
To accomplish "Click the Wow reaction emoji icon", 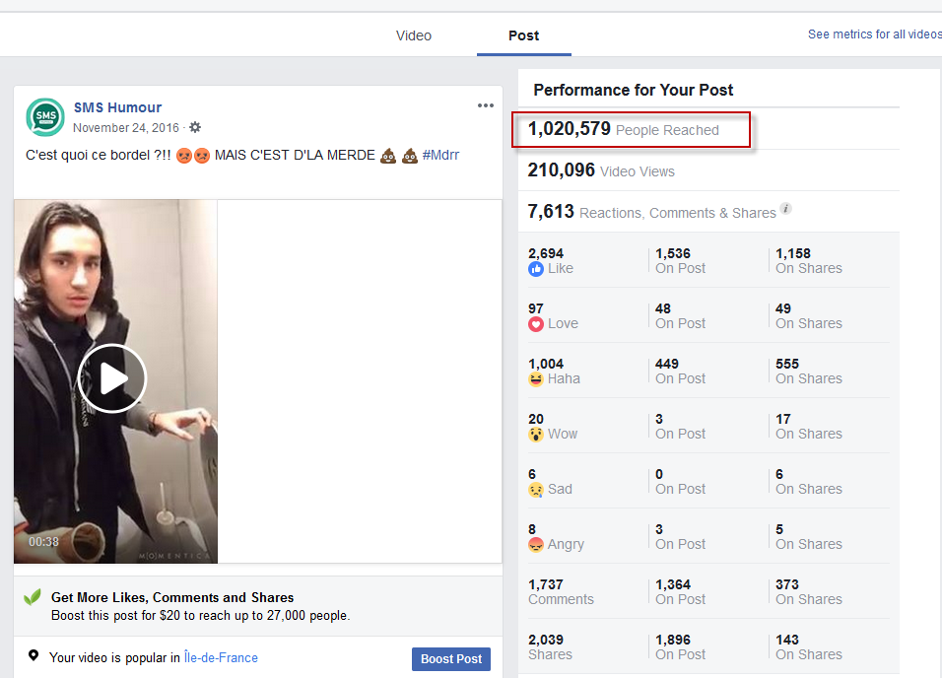I will pos(536,434).
